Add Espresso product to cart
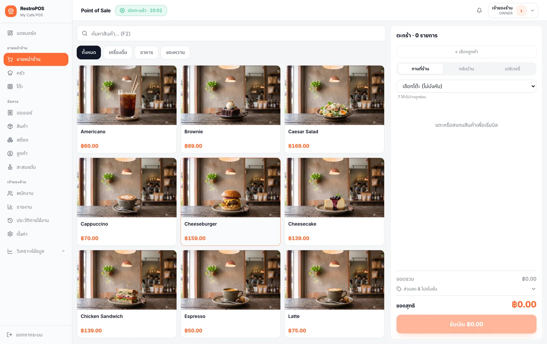Image resolution: width=547 pixels, height=344 pixels. 230,294
